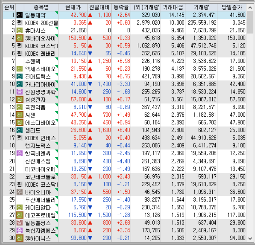Click the up triangle in 수젠텍 row
This screenshot has height=245, width=255.
point(90,61)
